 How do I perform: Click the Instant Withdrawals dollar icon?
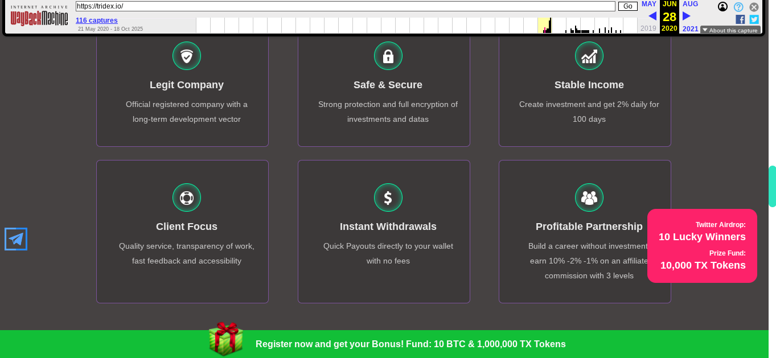tap(388, 197)
